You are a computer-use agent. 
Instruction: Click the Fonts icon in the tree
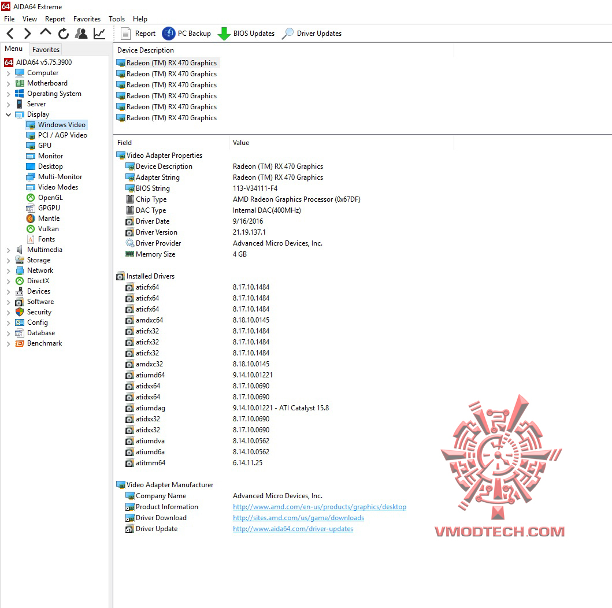(x=31, y=239)
